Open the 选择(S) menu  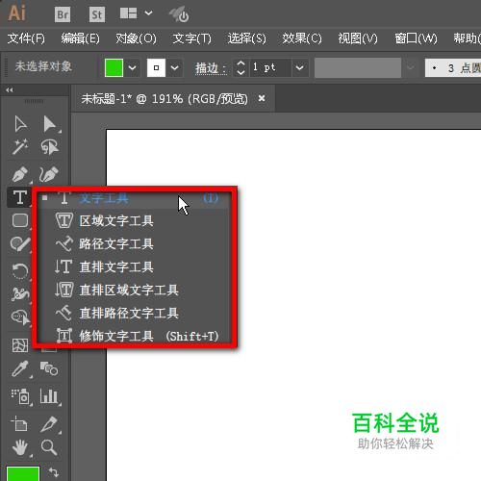pos(247,38)
